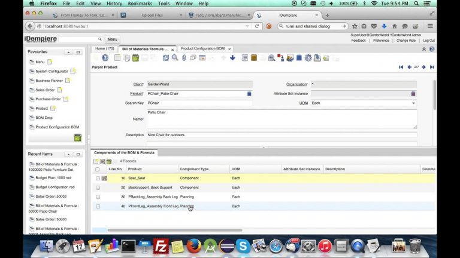
Task: Open the UOM dropdown showing Each
Action: (x=363, y=103)
